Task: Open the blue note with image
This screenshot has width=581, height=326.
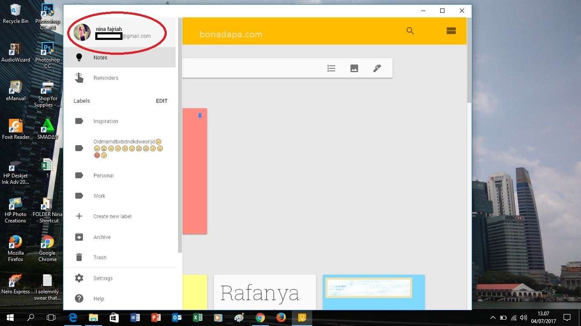Action: coord(374,292)
